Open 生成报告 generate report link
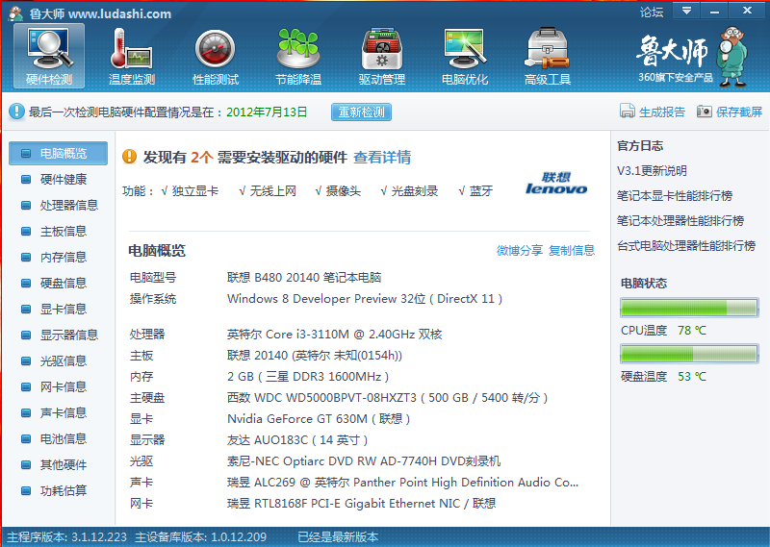 pyautogui.click(x=661, y=112)
